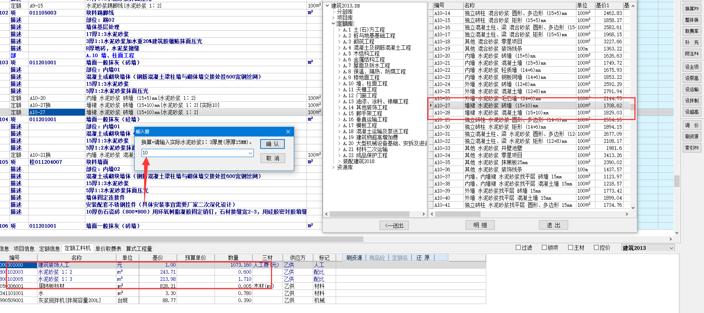Close the 输入窗 dialog with the X
This screenshot has width=704, height=313.
click(x=288, y=132)
